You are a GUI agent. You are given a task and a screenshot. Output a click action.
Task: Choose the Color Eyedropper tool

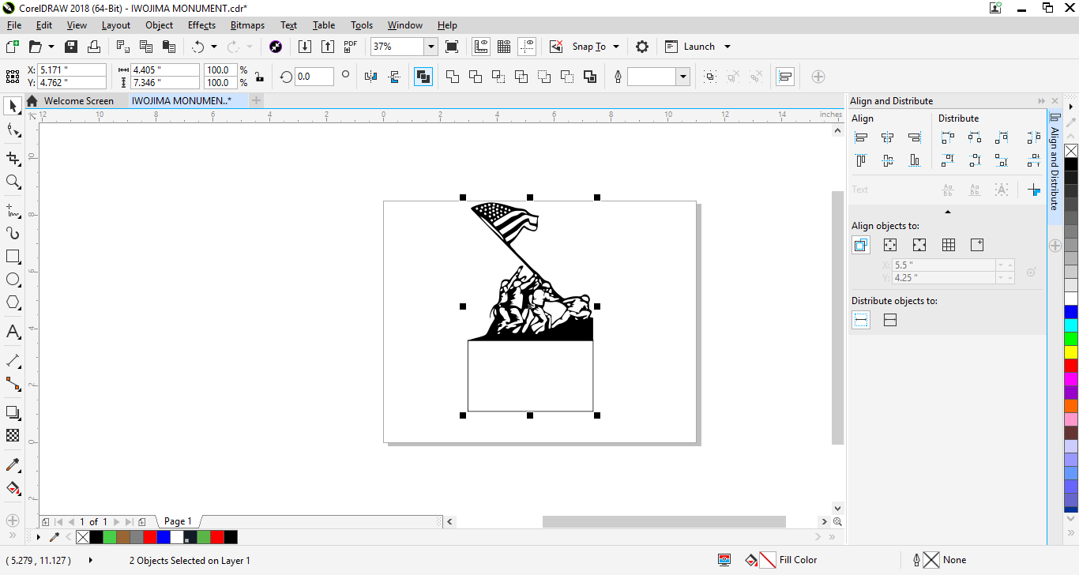click(x=13, y=464)
